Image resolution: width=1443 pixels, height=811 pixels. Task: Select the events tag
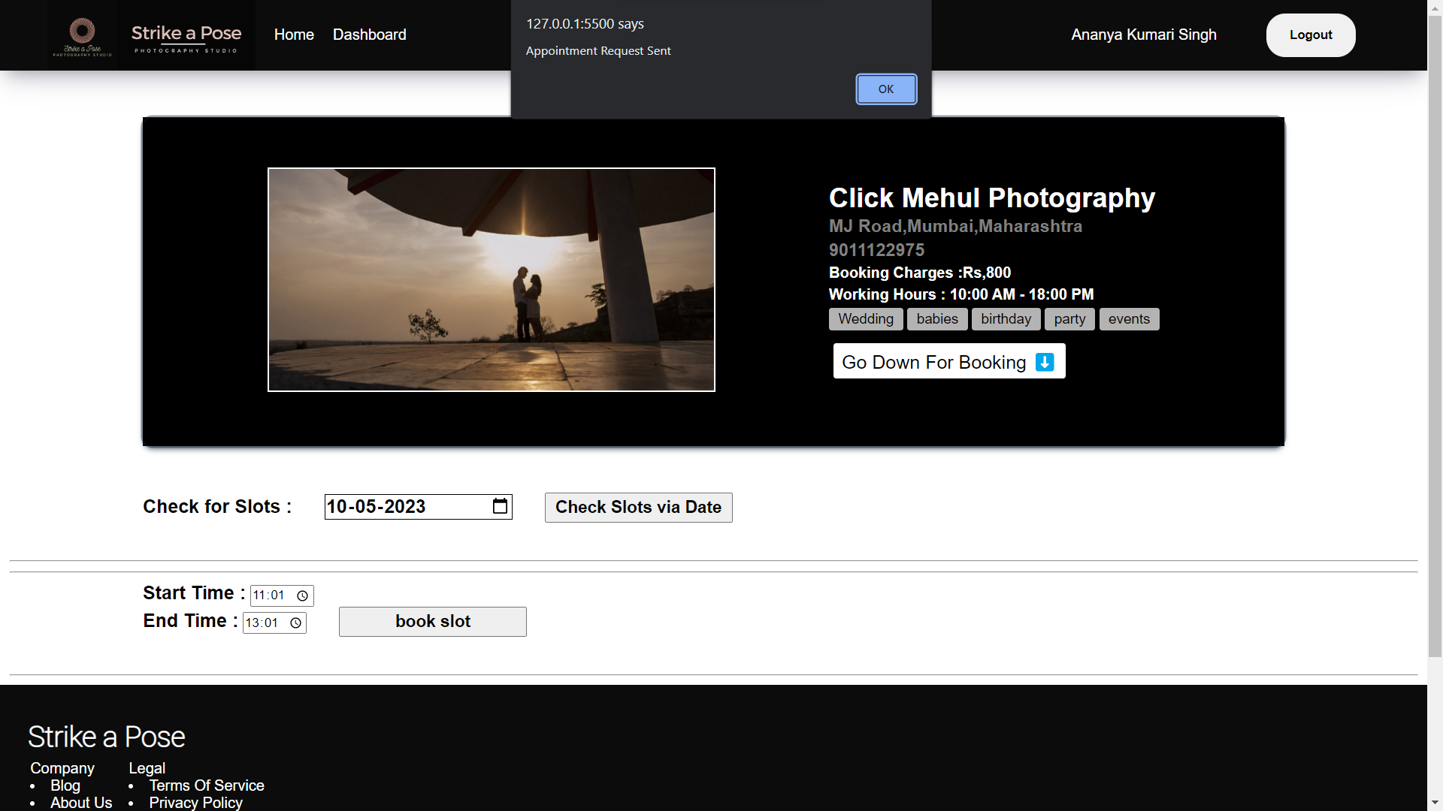(1129, 319)
